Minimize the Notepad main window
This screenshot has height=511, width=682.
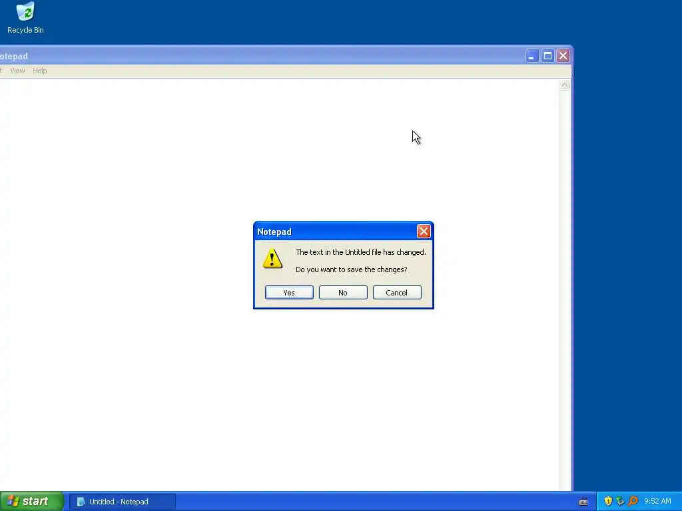coord(532,56)
